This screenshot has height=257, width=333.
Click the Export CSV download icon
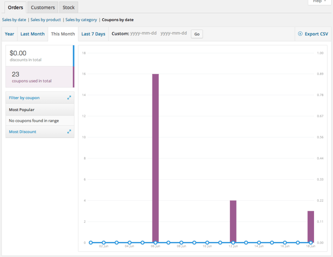click(300, 34)
